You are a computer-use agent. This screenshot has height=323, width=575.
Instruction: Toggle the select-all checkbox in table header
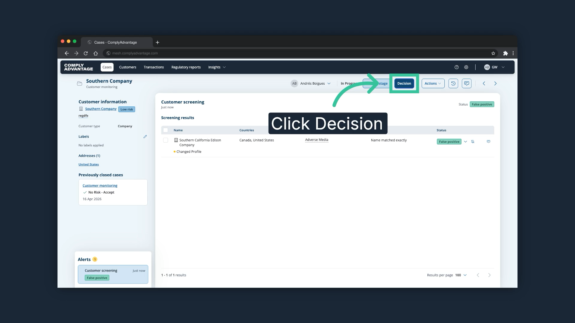(166, 130)
